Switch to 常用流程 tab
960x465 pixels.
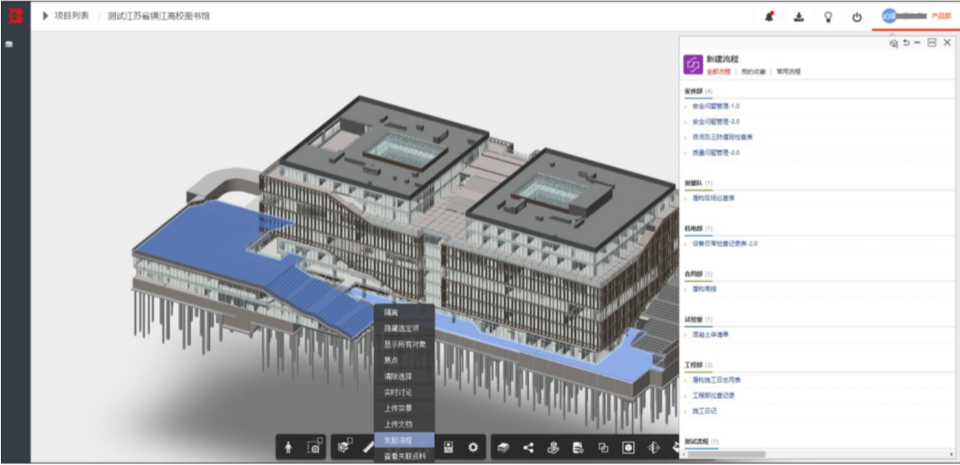789,71
